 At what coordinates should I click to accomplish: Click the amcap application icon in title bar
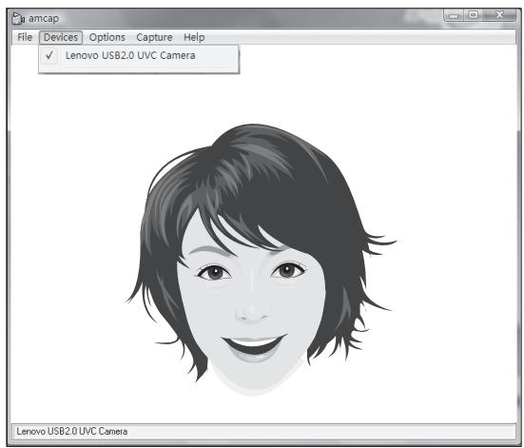pyautogui.click(x=18, y=18)
